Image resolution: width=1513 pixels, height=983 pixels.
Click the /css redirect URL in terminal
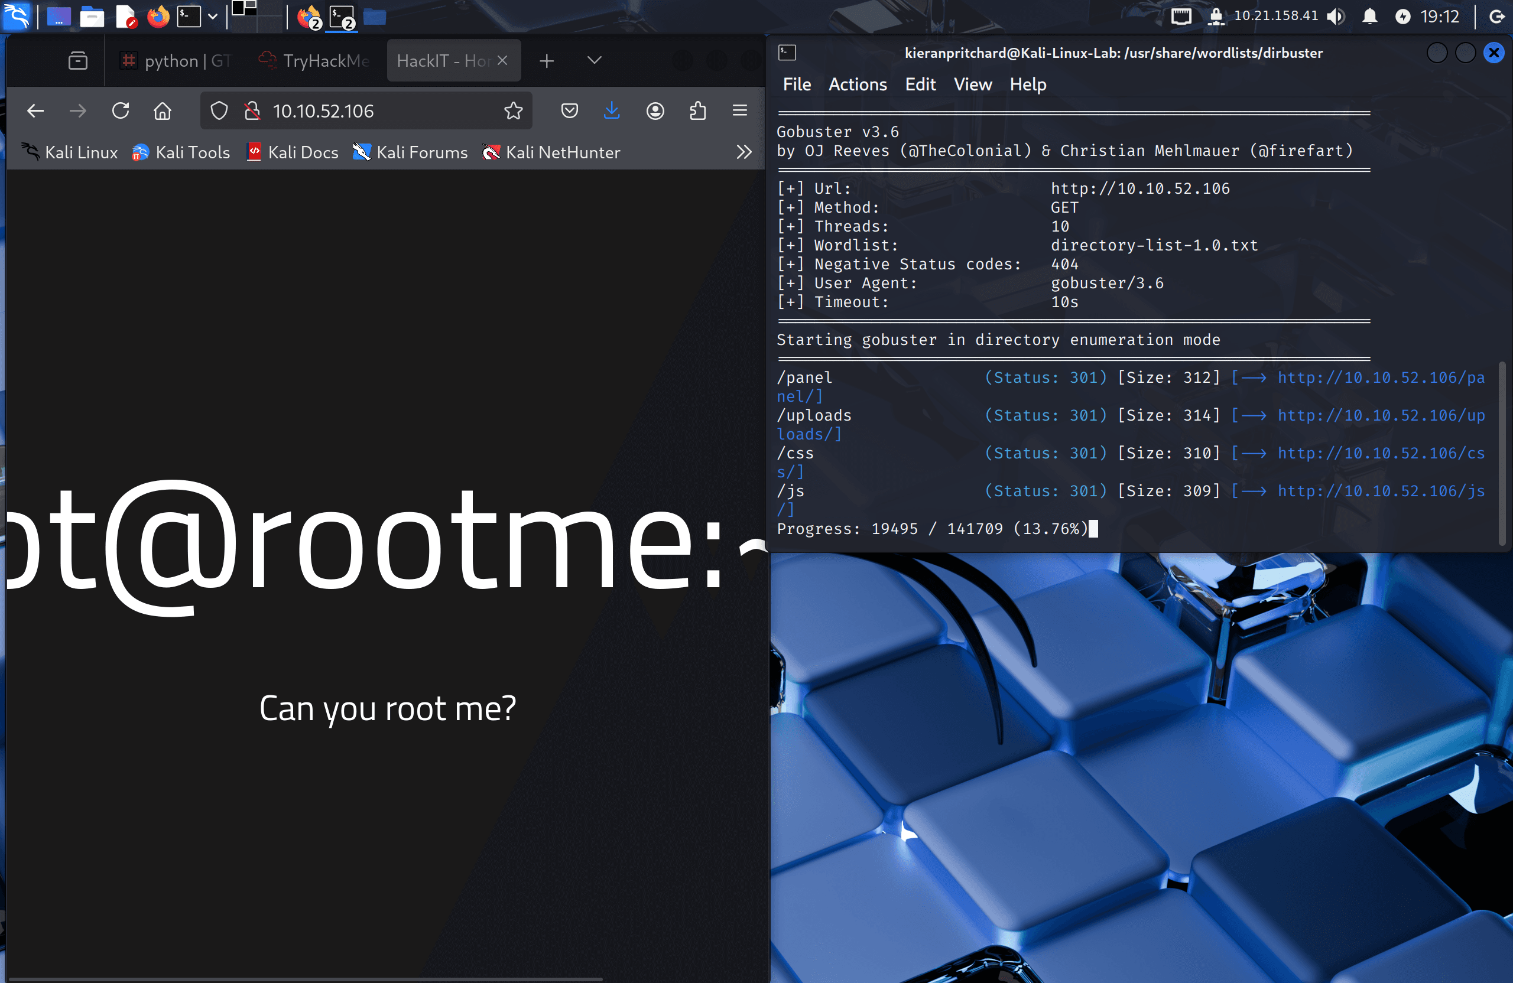click(1381, 454)
